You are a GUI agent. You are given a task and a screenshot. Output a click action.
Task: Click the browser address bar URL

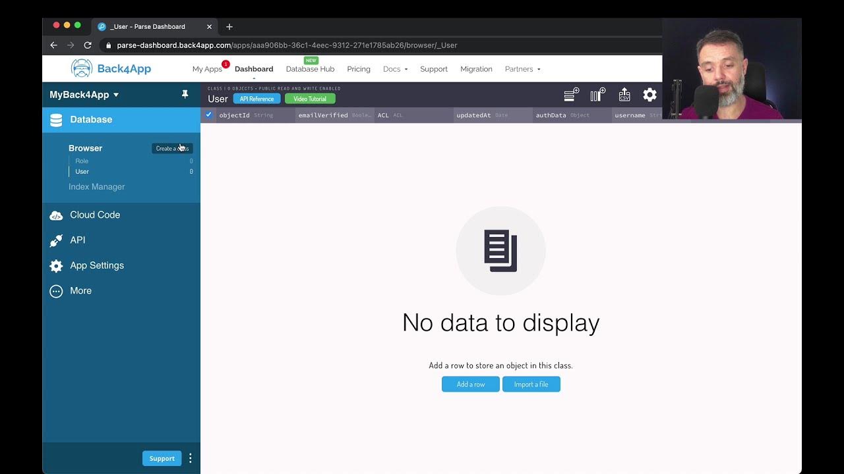coord(287,45)
